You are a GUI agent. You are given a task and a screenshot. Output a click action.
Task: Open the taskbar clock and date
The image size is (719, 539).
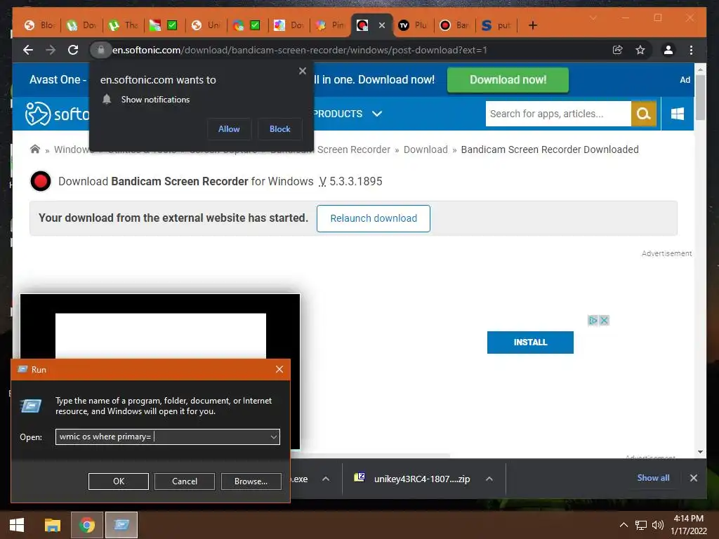[688, 525]
